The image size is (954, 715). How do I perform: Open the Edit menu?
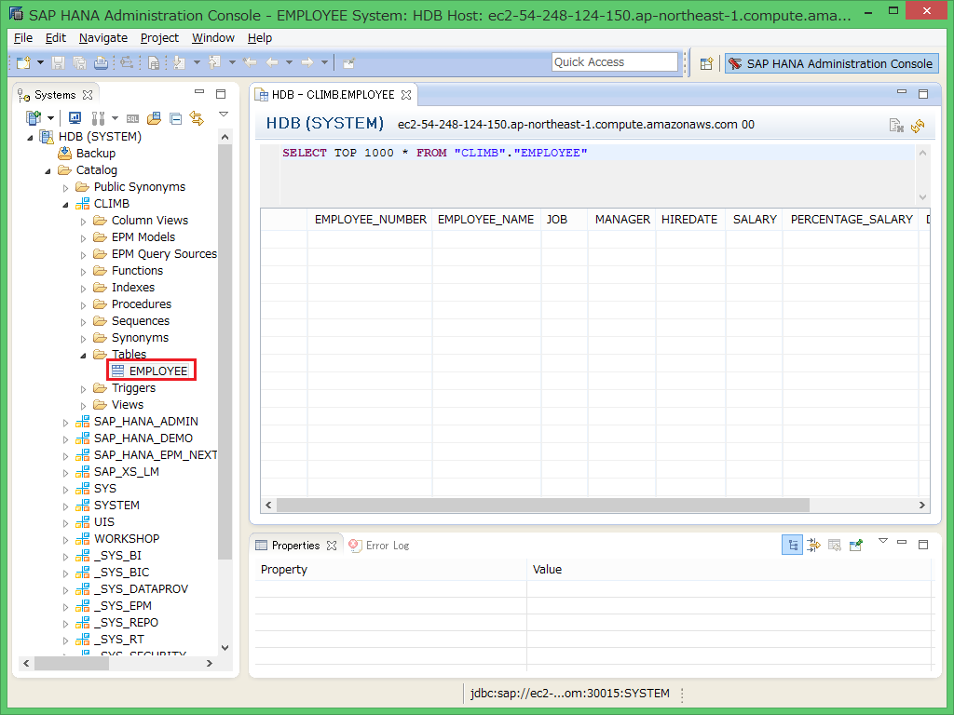(x=55, y=37)
